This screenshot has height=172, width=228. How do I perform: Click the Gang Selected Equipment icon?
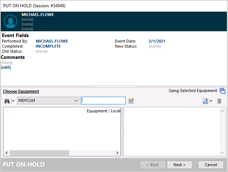[x=223, y=91]
